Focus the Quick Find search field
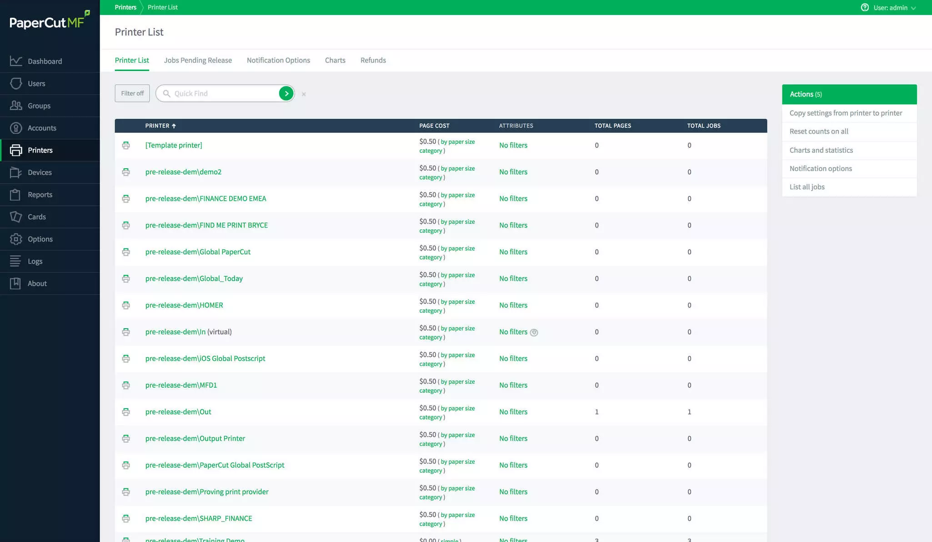This screenshot has width=932, height=542. (225, 93)
